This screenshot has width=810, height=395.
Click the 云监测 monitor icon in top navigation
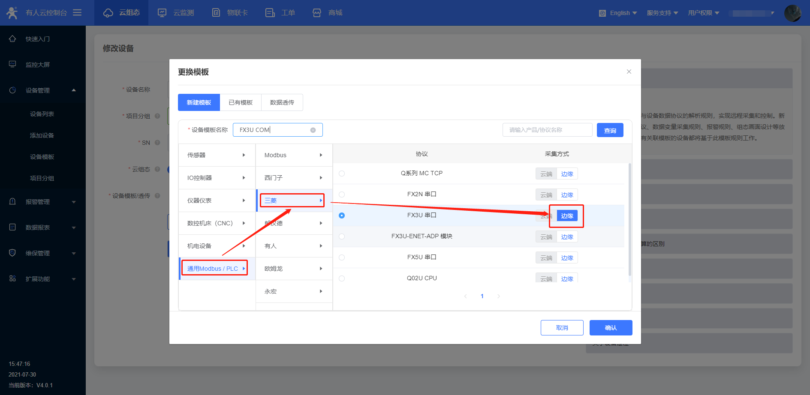pyautogui.click(x=162, y=13)
